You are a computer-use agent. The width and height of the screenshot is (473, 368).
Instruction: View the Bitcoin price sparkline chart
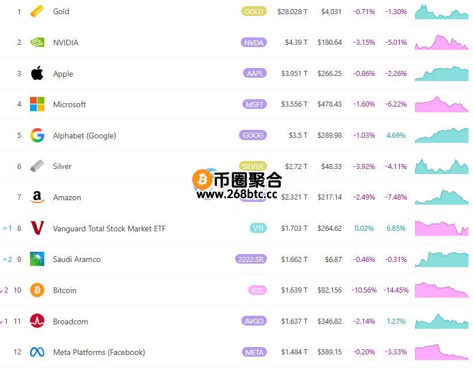442,290
